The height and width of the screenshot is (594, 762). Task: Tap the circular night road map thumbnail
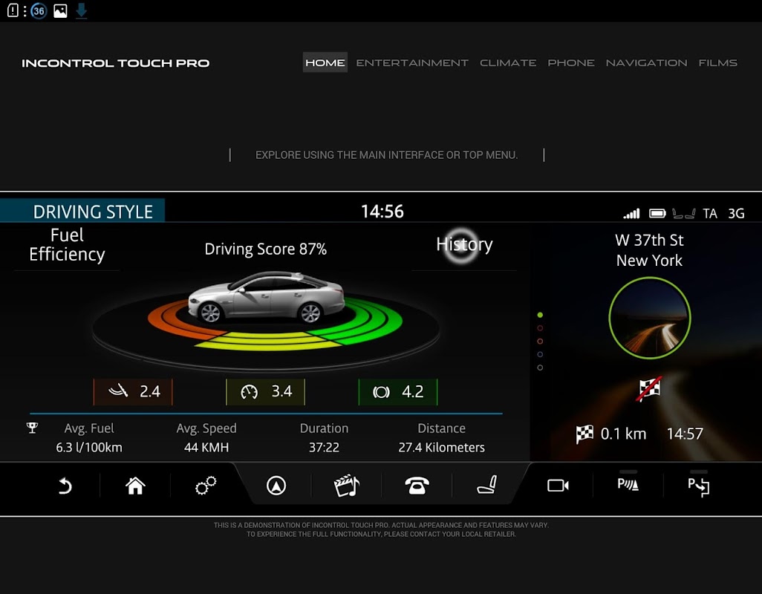pos(650,318)
